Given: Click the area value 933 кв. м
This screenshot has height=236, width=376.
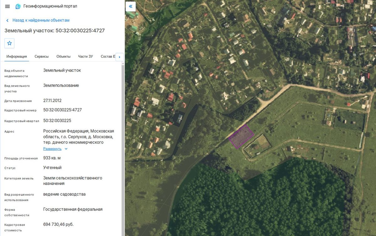Looking at the screenshot, I should (x=52, y=158).
